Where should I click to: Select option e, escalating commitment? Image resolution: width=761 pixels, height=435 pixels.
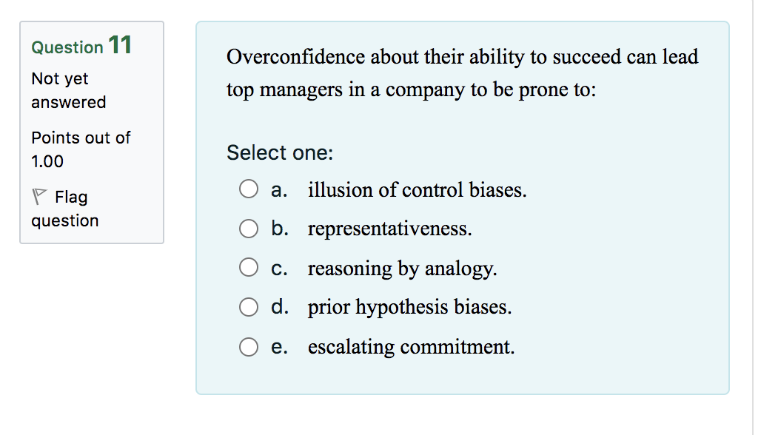click(x=249, y=346)
